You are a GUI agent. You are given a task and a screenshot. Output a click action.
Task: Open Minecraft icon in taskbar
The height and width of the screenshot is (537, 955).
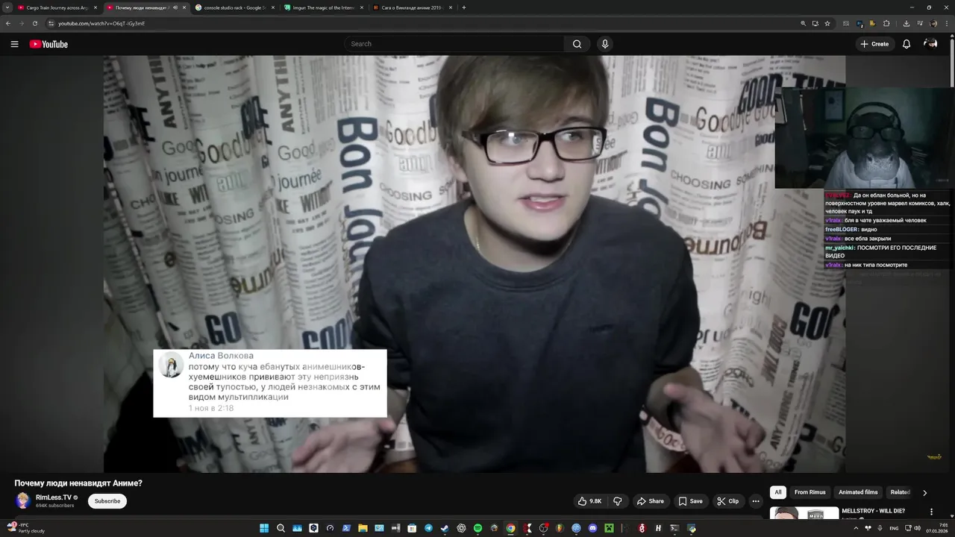610,528
